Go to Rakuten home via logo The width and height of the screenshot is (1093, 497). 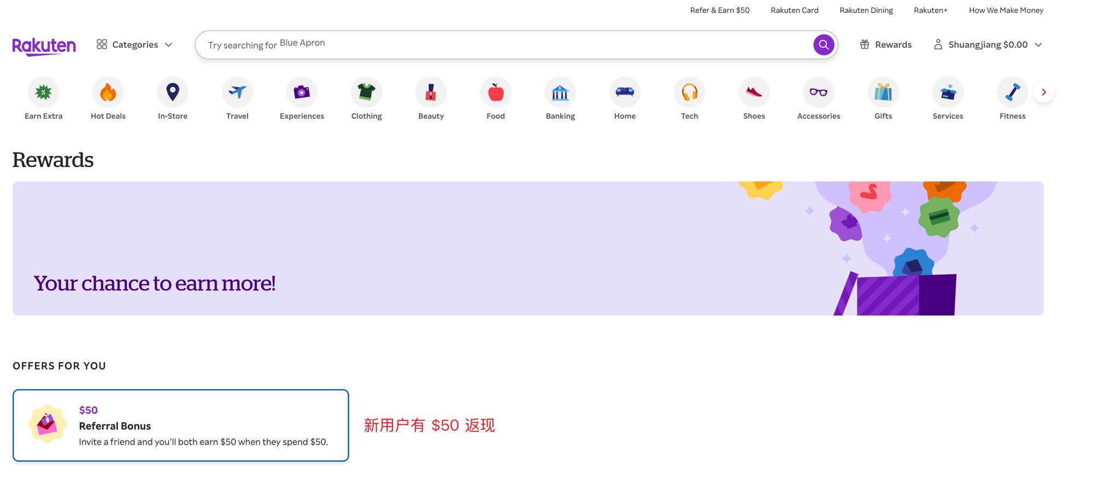point(44,46)
